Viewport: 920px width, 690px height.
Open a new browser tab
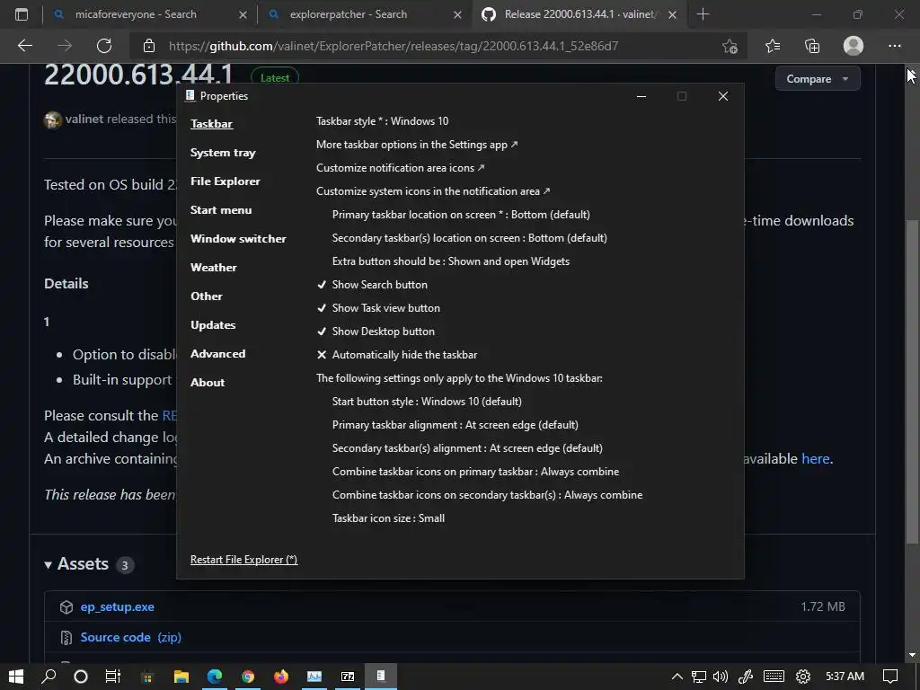coord(703,14)
